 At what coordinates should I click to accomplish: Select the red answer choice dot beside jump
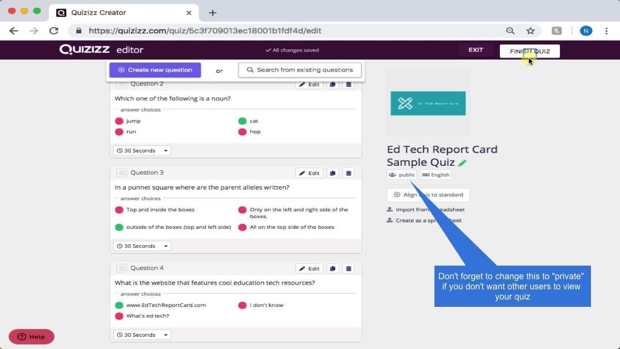(119, 121)
